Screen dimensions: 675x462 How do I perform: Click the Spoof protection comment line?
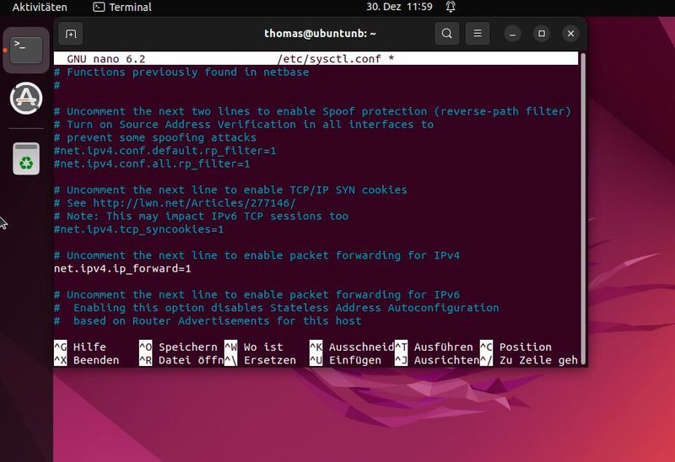(312, 111)
